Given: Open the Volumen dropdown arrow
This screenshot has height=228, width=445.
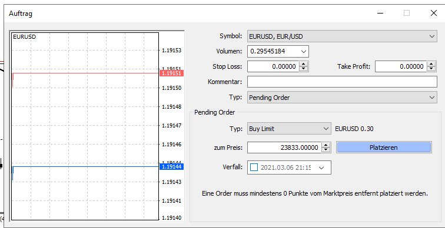Looking at the screenshot, I should (303, 52).
